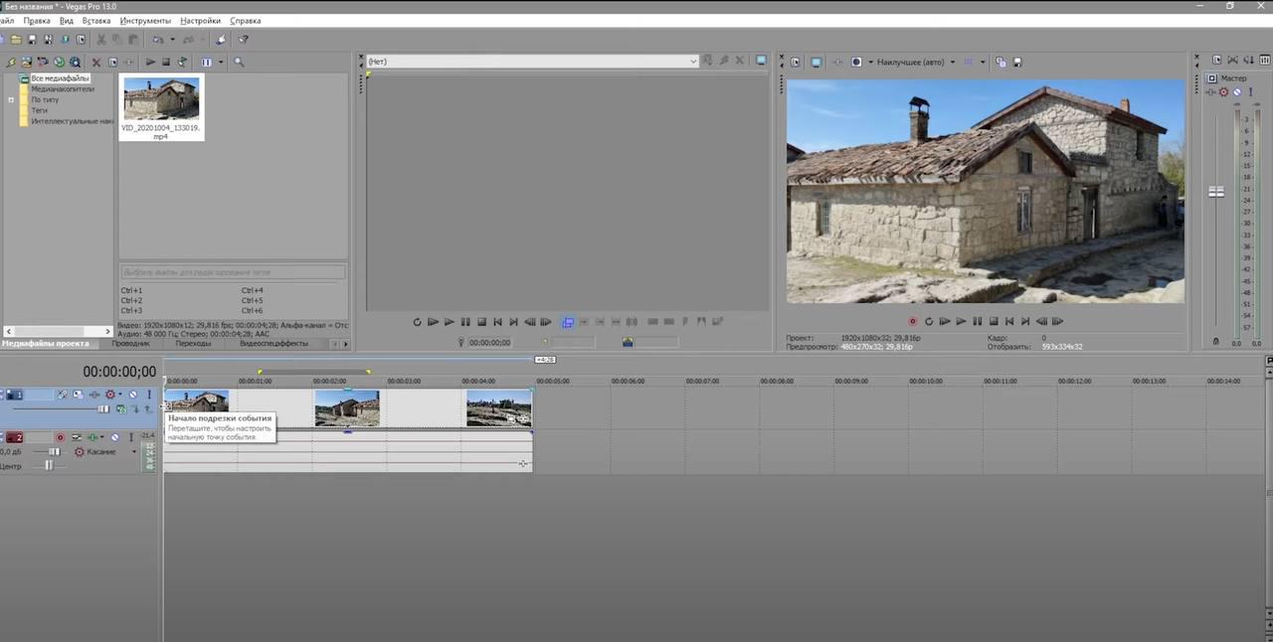The width and height of the screenshot is (1273, 642).
Task: Click the What's This help icon
Action: coord(243,40)
